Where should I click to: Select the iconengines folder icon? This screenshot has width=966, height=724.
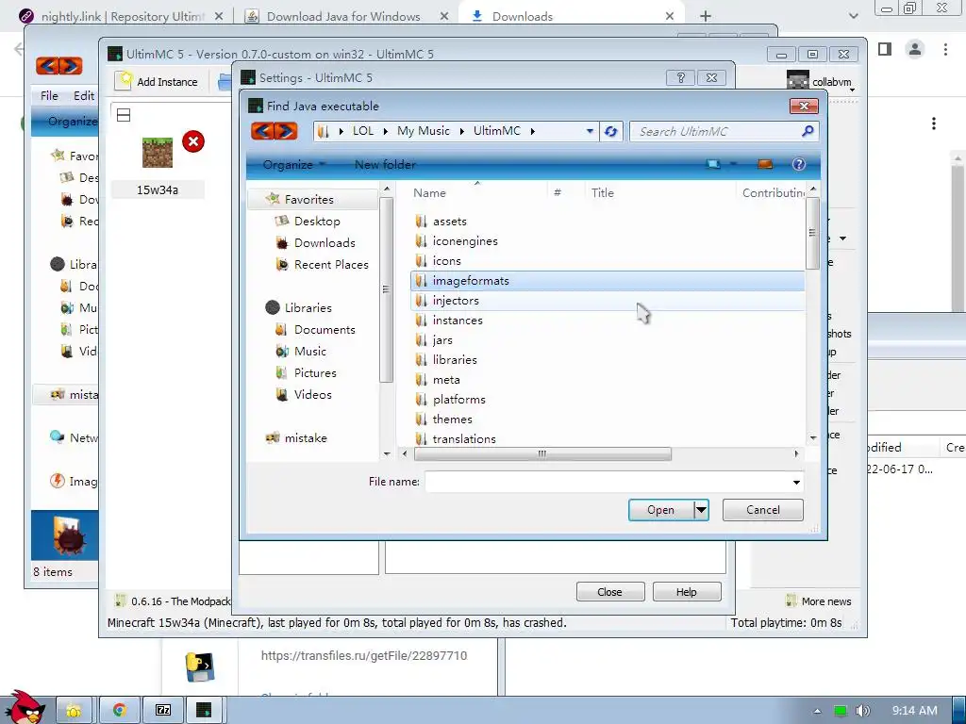tap(421, 241)
